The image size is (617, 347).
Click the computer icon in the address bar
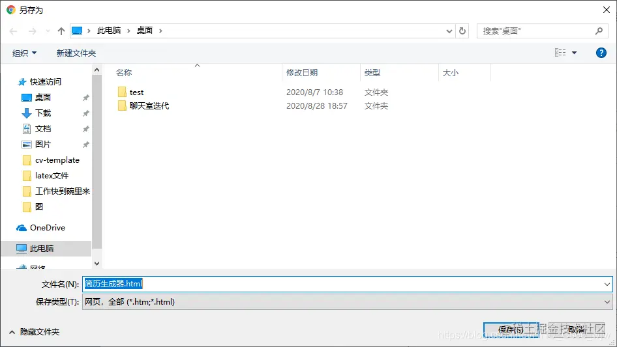(77, 31)
